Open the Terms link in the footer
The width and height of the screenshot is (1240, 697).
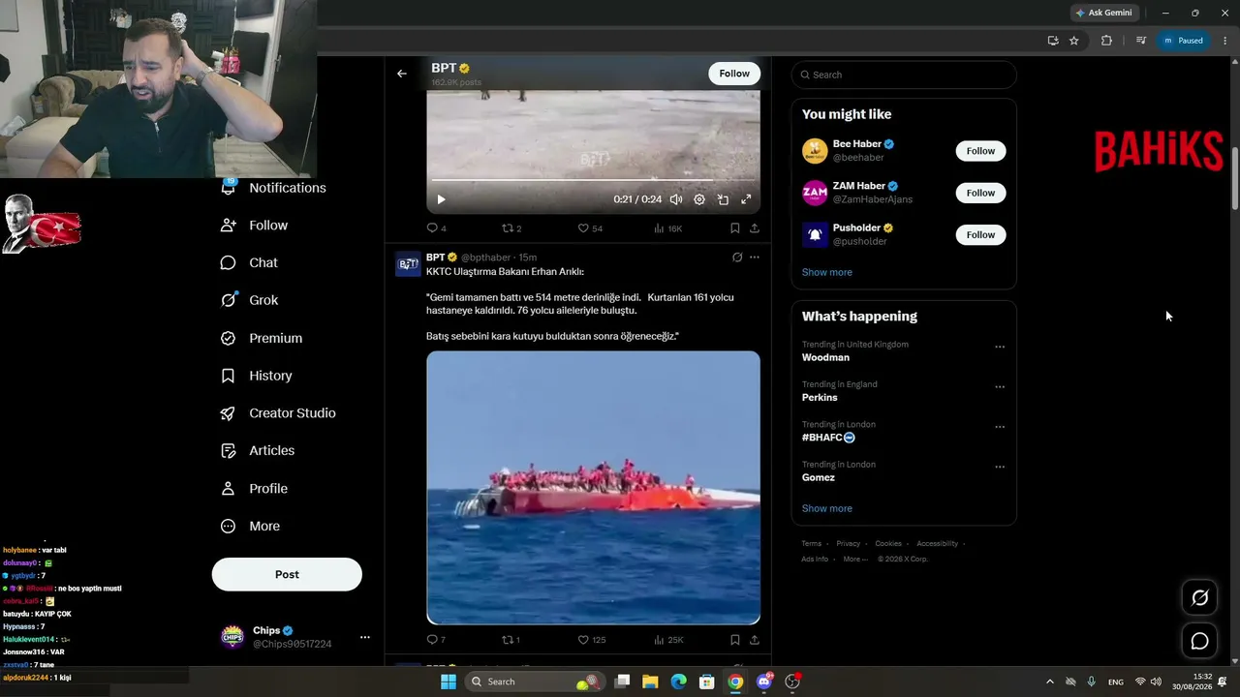(812, 544)
